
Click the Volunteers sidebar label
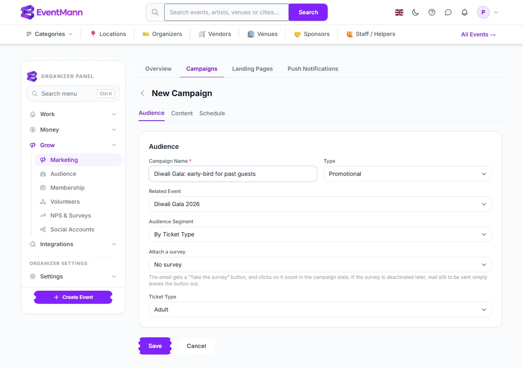pyautogui.click(x=65, y=202)
